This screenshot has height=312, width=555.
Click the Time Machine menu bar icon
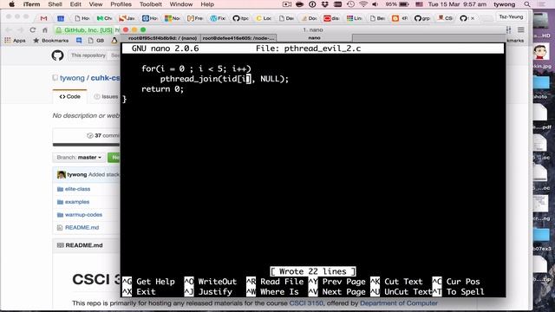coord(350,4)
